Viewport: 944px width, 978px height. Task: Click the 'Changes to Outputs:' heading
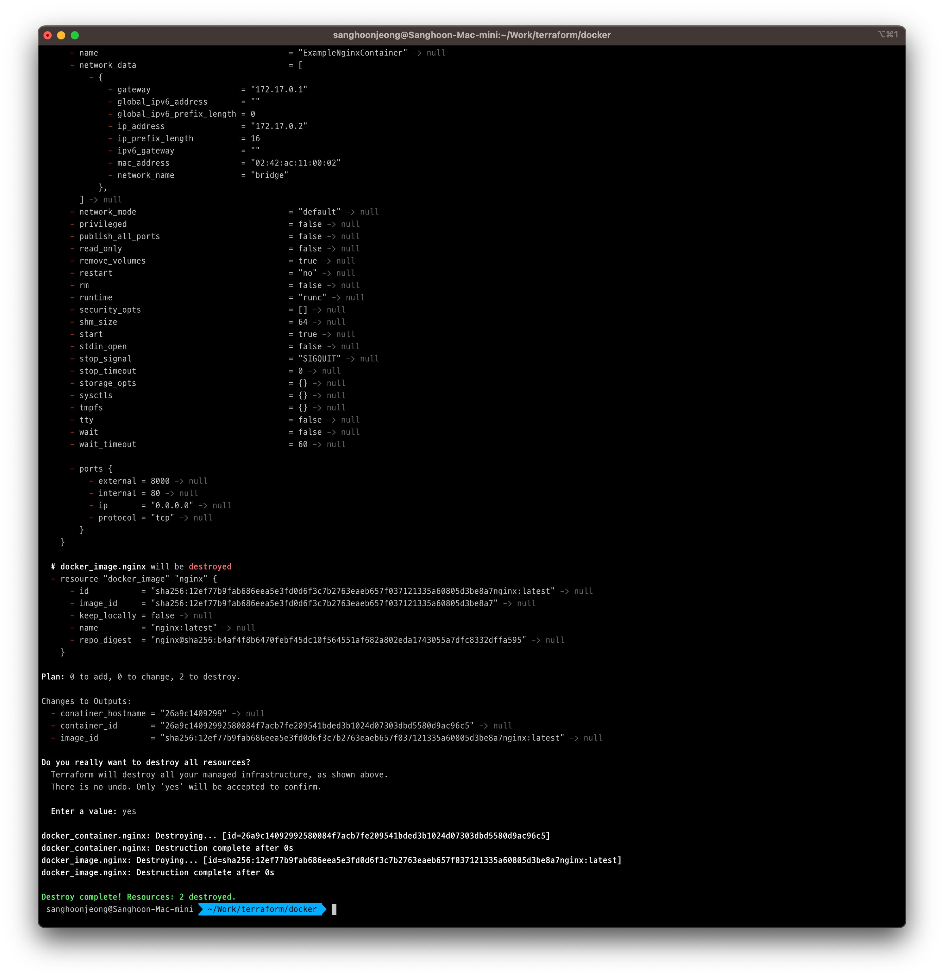86,701
